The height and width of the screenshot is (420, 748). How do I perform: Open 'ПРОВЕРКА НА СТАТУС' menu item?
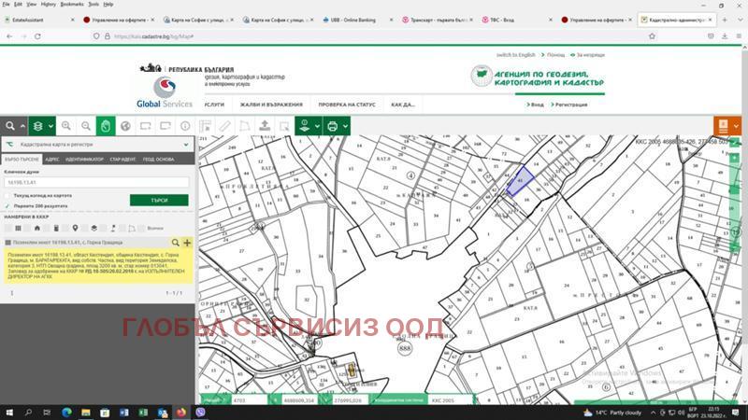pos(347,105)
